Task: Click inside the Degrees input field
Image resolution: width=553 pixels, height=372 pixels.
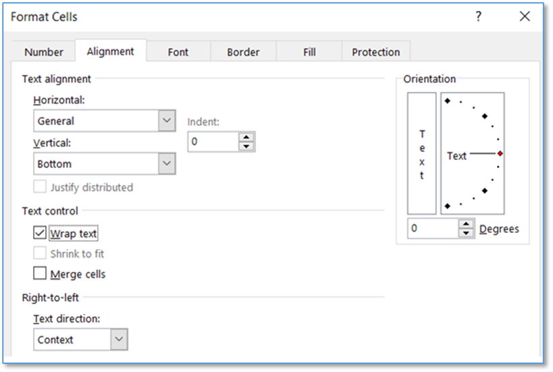Action: (432, 229)
